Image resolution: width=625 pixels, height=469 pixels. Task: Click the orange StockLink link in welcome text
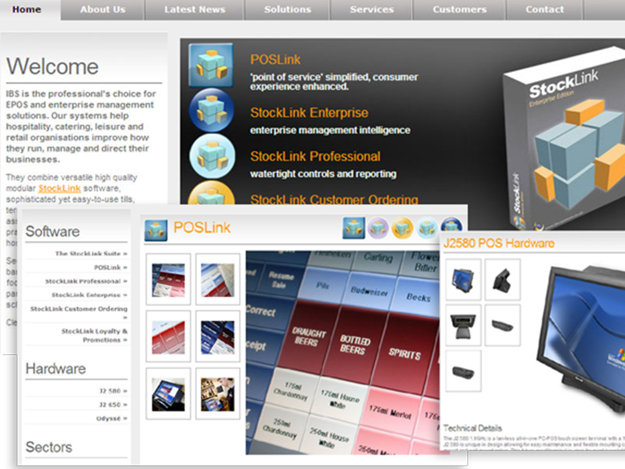pos(59,189)
